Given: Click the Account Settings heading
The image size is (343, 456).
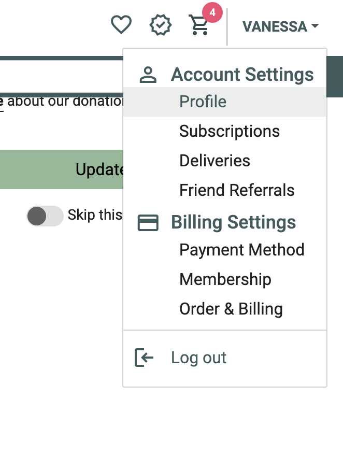Looking at the screenshot, I should pyautogui.click(x=242, y=75).
